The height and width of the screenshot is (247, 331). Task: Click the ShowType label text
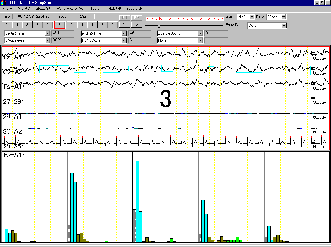[x=234, y=25]
